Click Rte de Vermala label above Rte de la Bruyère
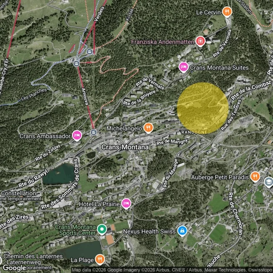 [x=150, y=83]
